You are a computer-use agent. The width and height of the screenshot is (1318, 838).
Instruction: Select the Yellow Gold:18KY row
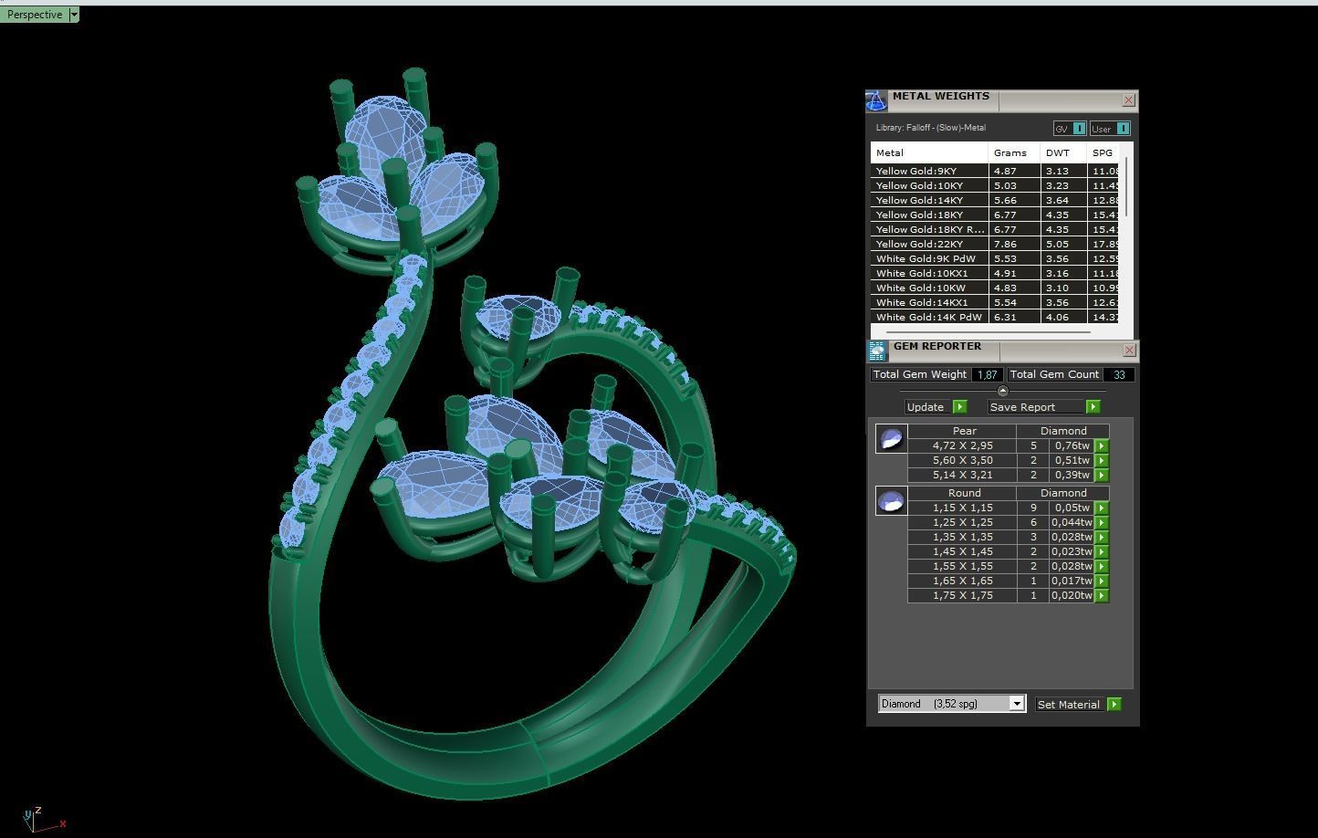(995, 215)
